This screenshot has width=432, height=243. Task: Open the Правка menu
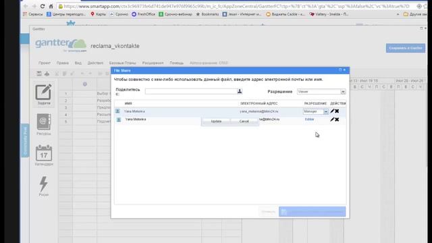click(63, 63)
